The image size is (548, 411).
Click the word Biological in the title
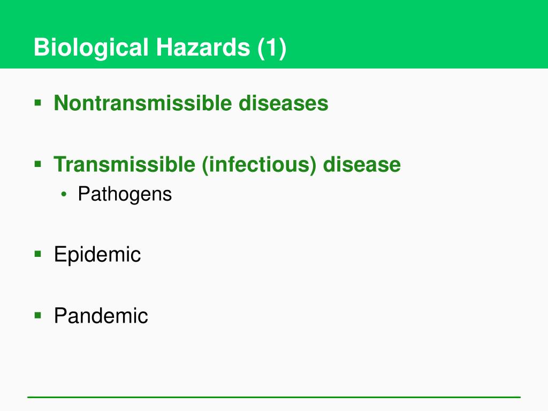click(91, 48)
